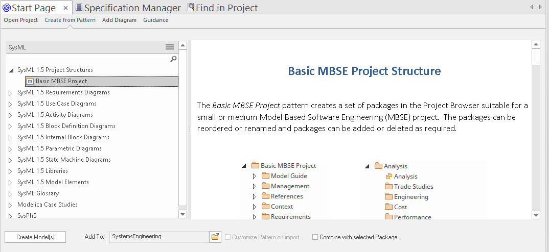Viewport: 549px width, 252px height.
Task: Open the Guidance link
Action: tap(155, 20)
